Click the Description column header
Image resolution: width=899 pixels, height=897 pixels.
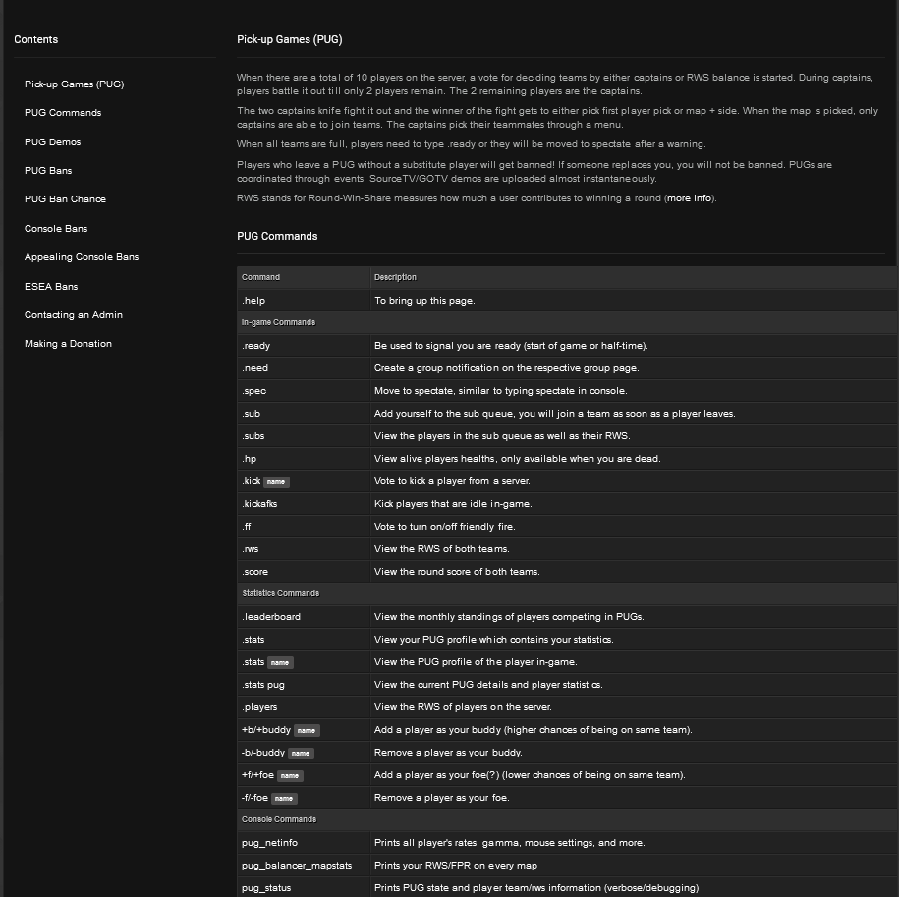(395, 277)
